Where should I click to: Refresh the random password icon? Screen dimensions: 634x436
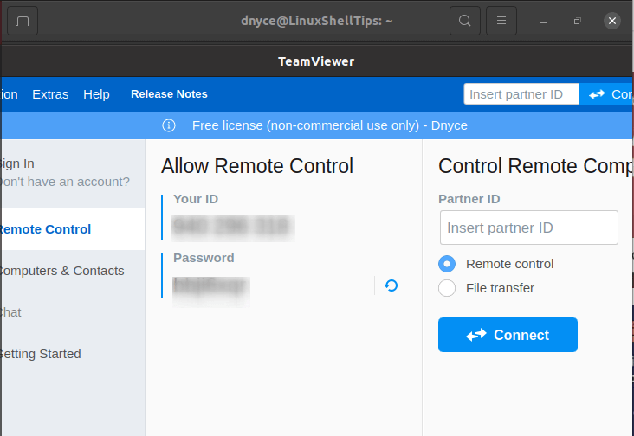pyautogui.click(x=391, y=285)
